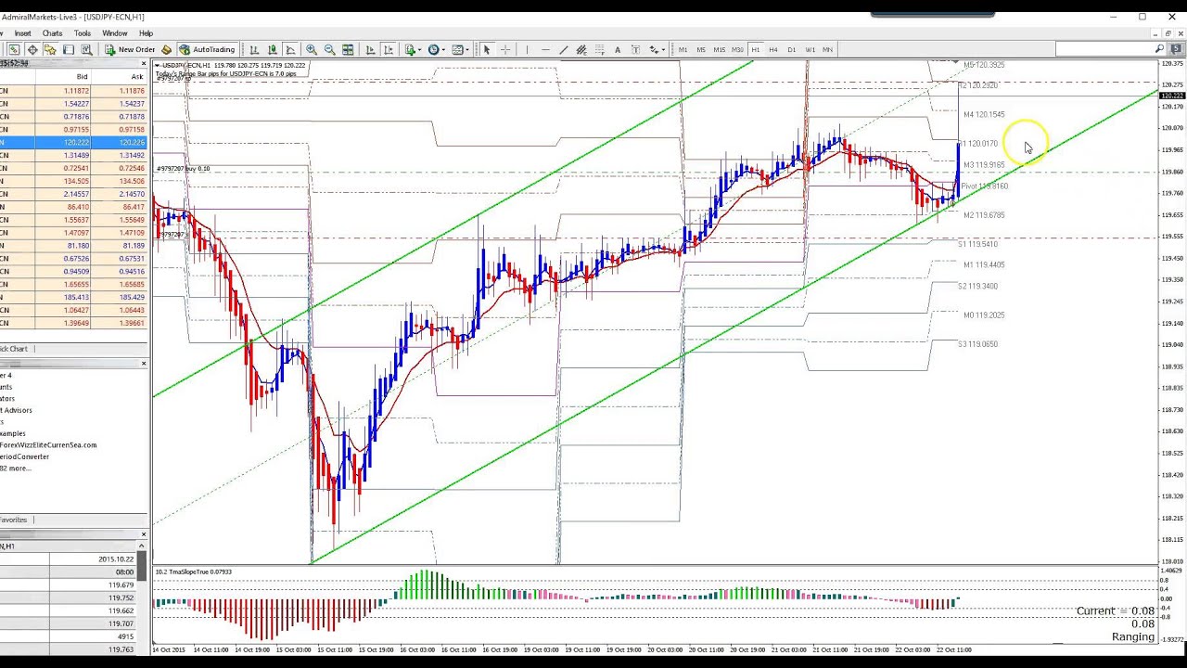
Task: Select the crosshair tool
Action: coord(505,49)
